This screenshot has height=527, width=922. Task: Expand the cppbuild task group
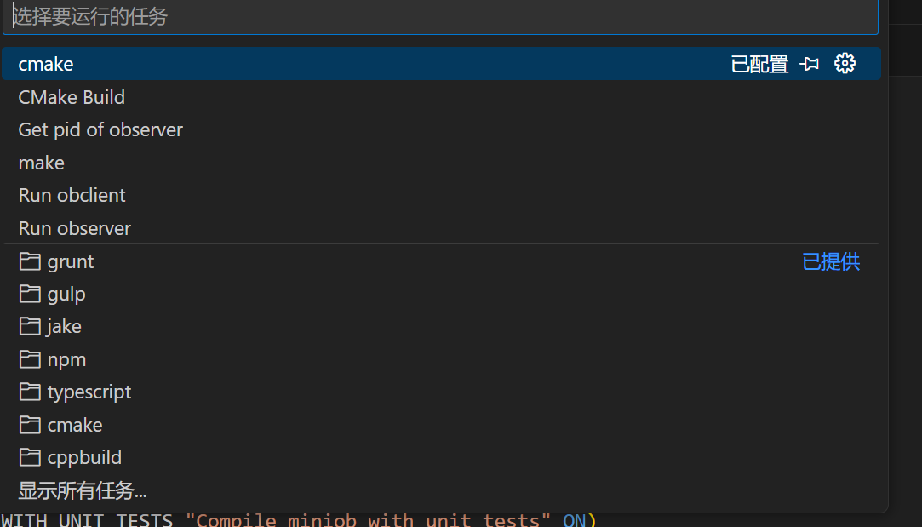click(x=84, y=457)
